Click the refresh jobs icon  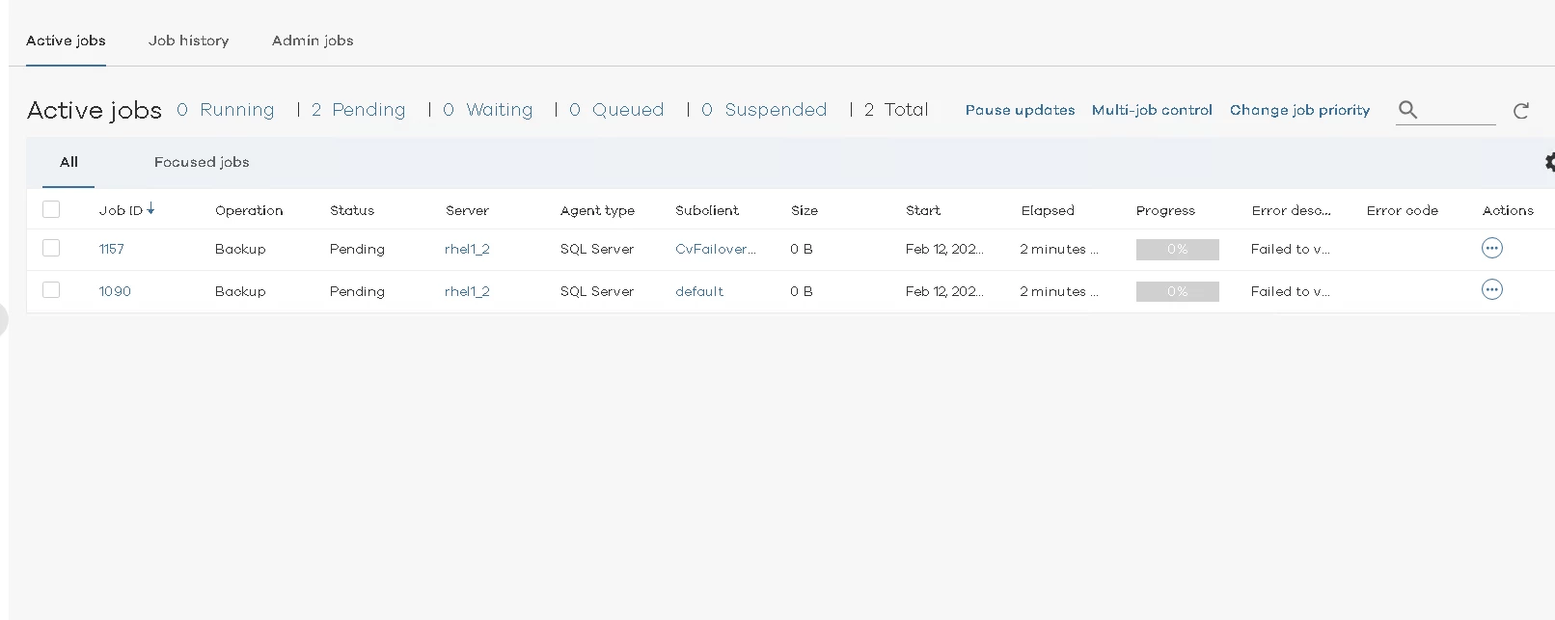(1521, 111)
